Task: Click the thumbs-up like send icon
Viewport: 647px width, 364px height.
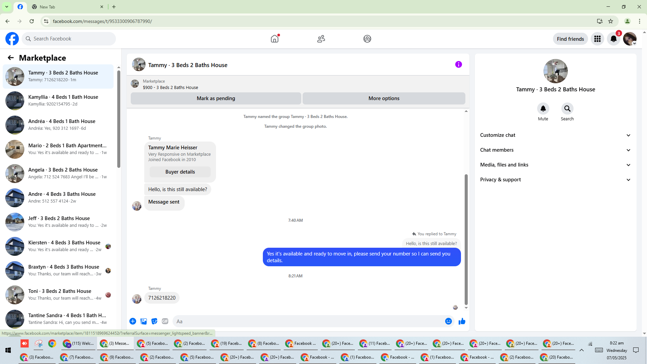Action: 462,321
